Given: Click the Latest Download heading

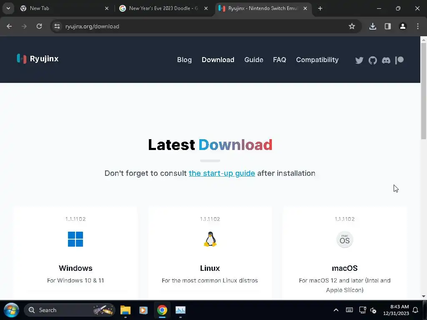Looking at the screenshot, I should pos(210,145).
